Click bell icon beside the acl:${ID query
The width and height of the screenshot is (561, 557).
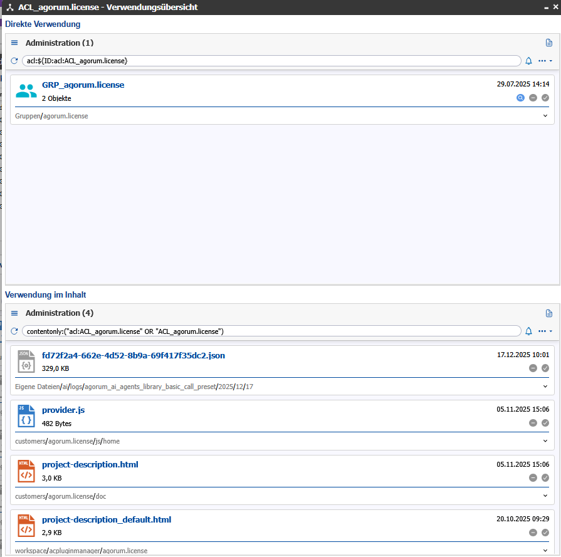click(x=528, y=61)
